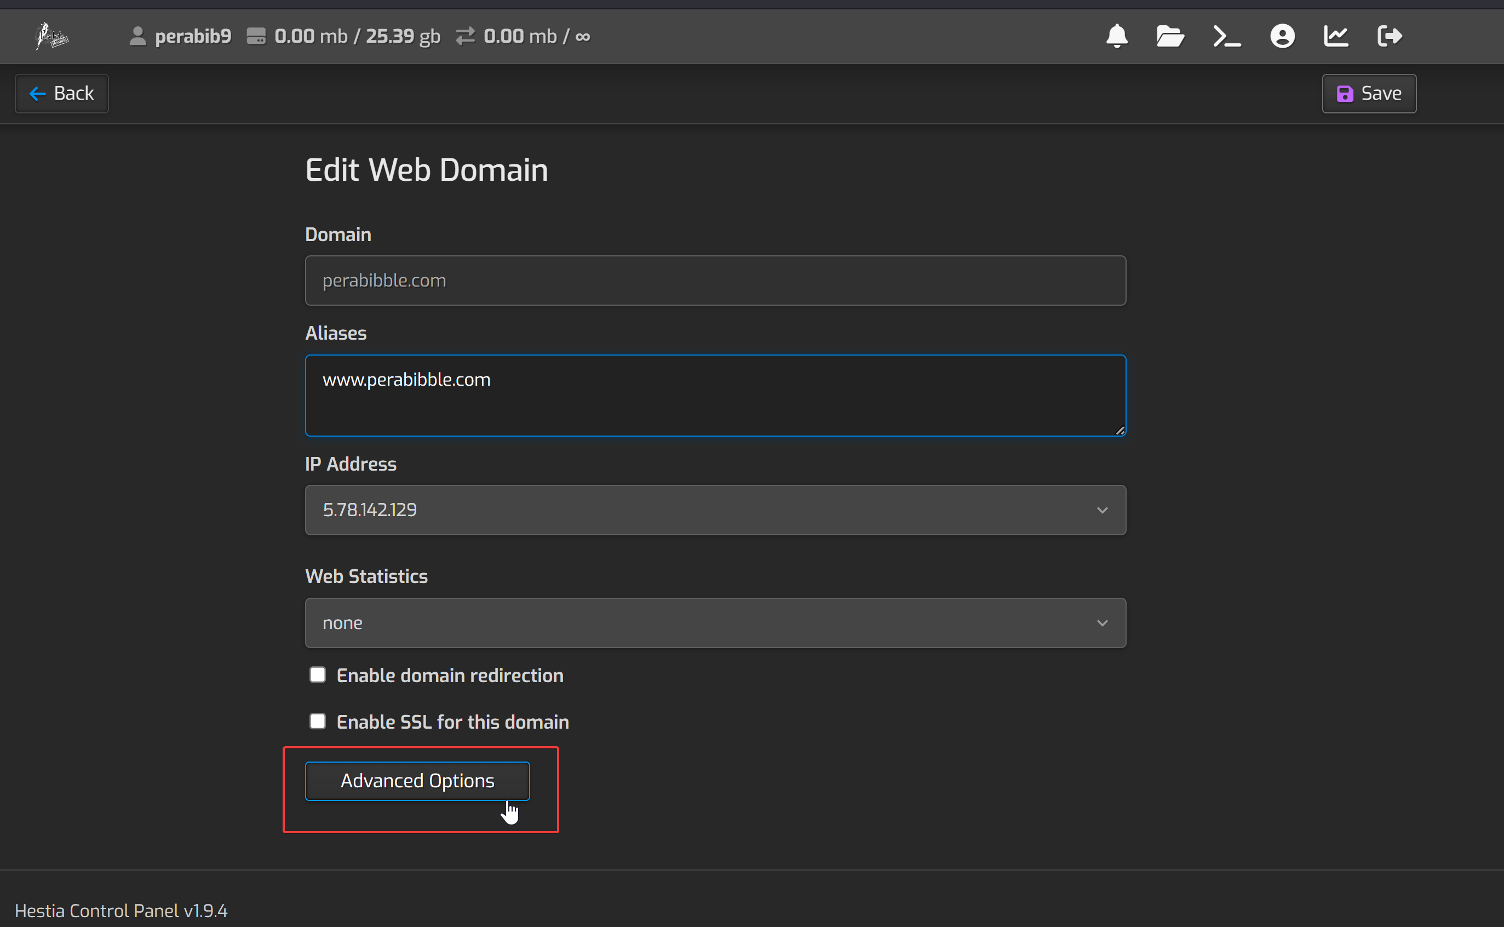This screenshot has width=1504, height=927.
Task: Open the IP Address dropdown
Action: (715, 510)
